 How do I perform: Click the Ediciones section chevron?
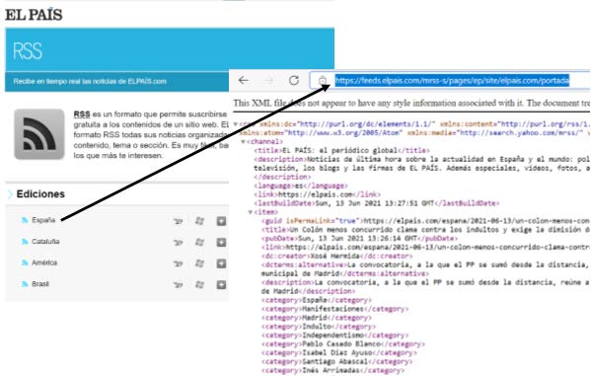pos(10,194)
